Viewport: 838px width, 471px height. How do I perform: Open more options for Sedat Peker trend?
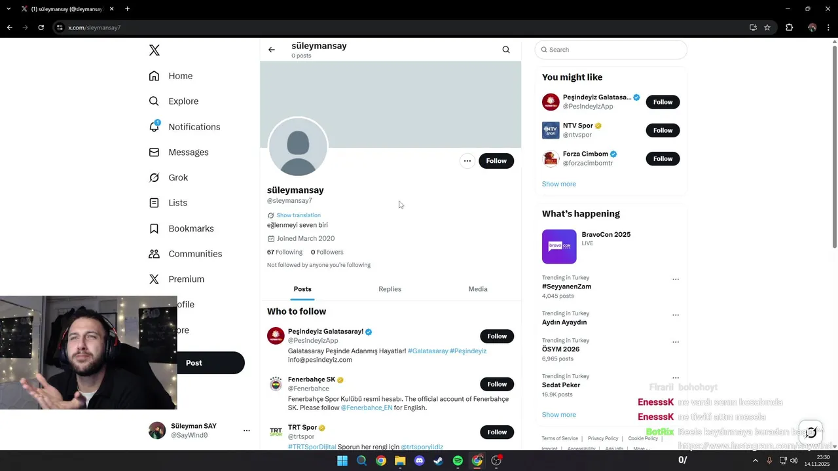tap(676, 378)
